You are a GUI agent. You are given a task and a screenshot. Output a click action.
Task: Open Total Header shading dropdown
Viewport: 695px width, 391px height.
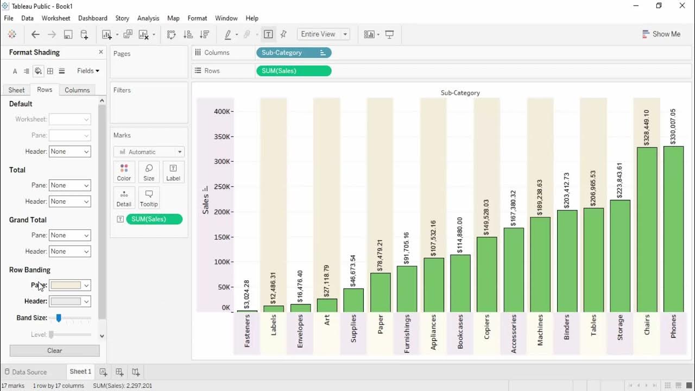click(x=70, y=201)
